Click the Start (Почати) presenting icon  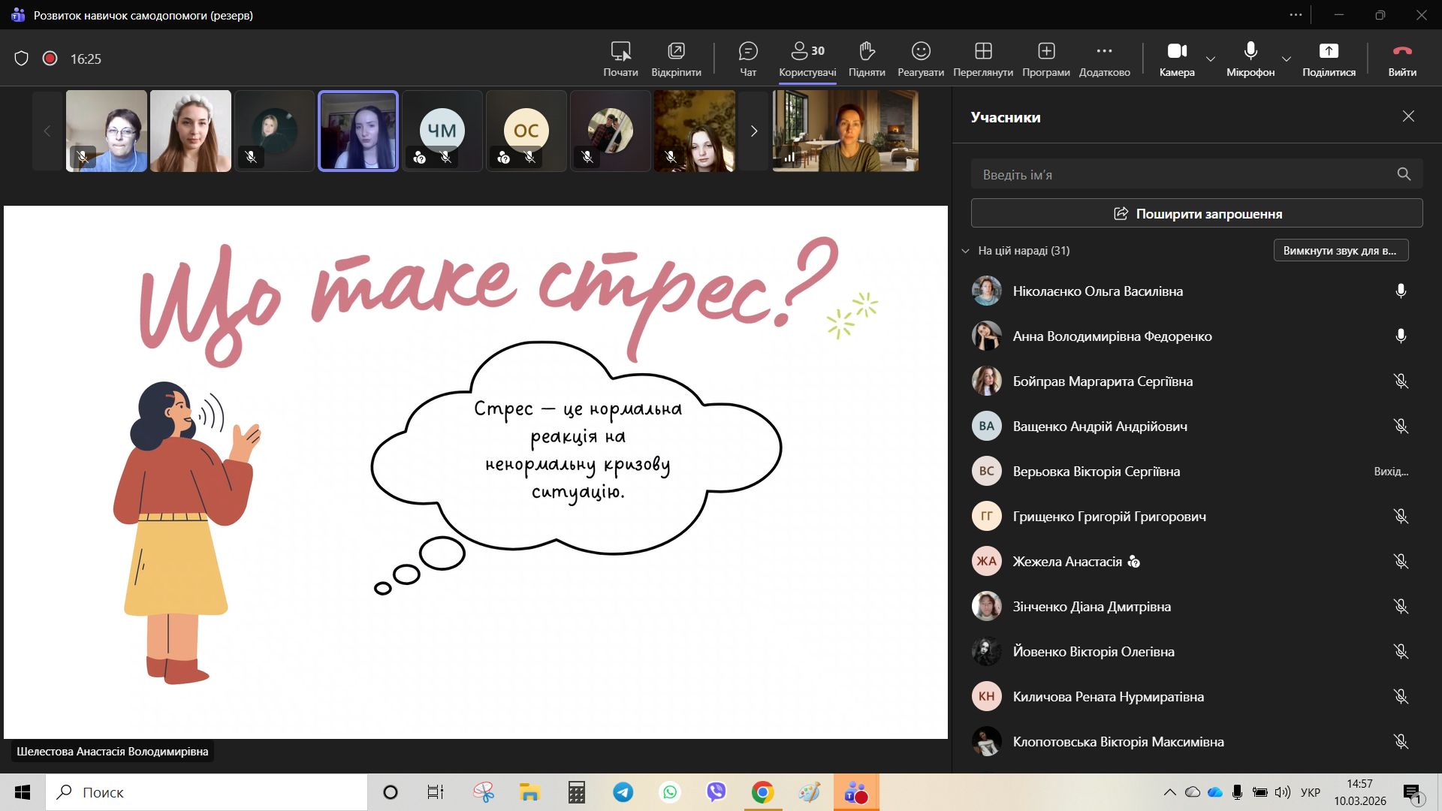[x=620, y=59]
